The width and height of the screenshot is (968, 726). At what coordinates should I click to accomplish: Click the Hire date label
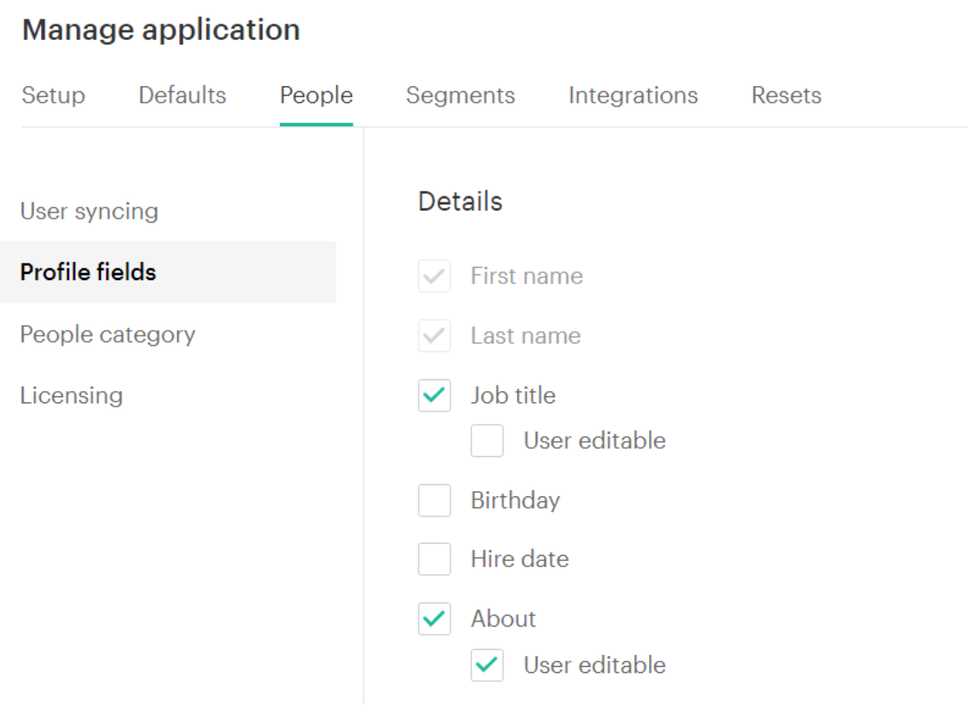point(519,559)
